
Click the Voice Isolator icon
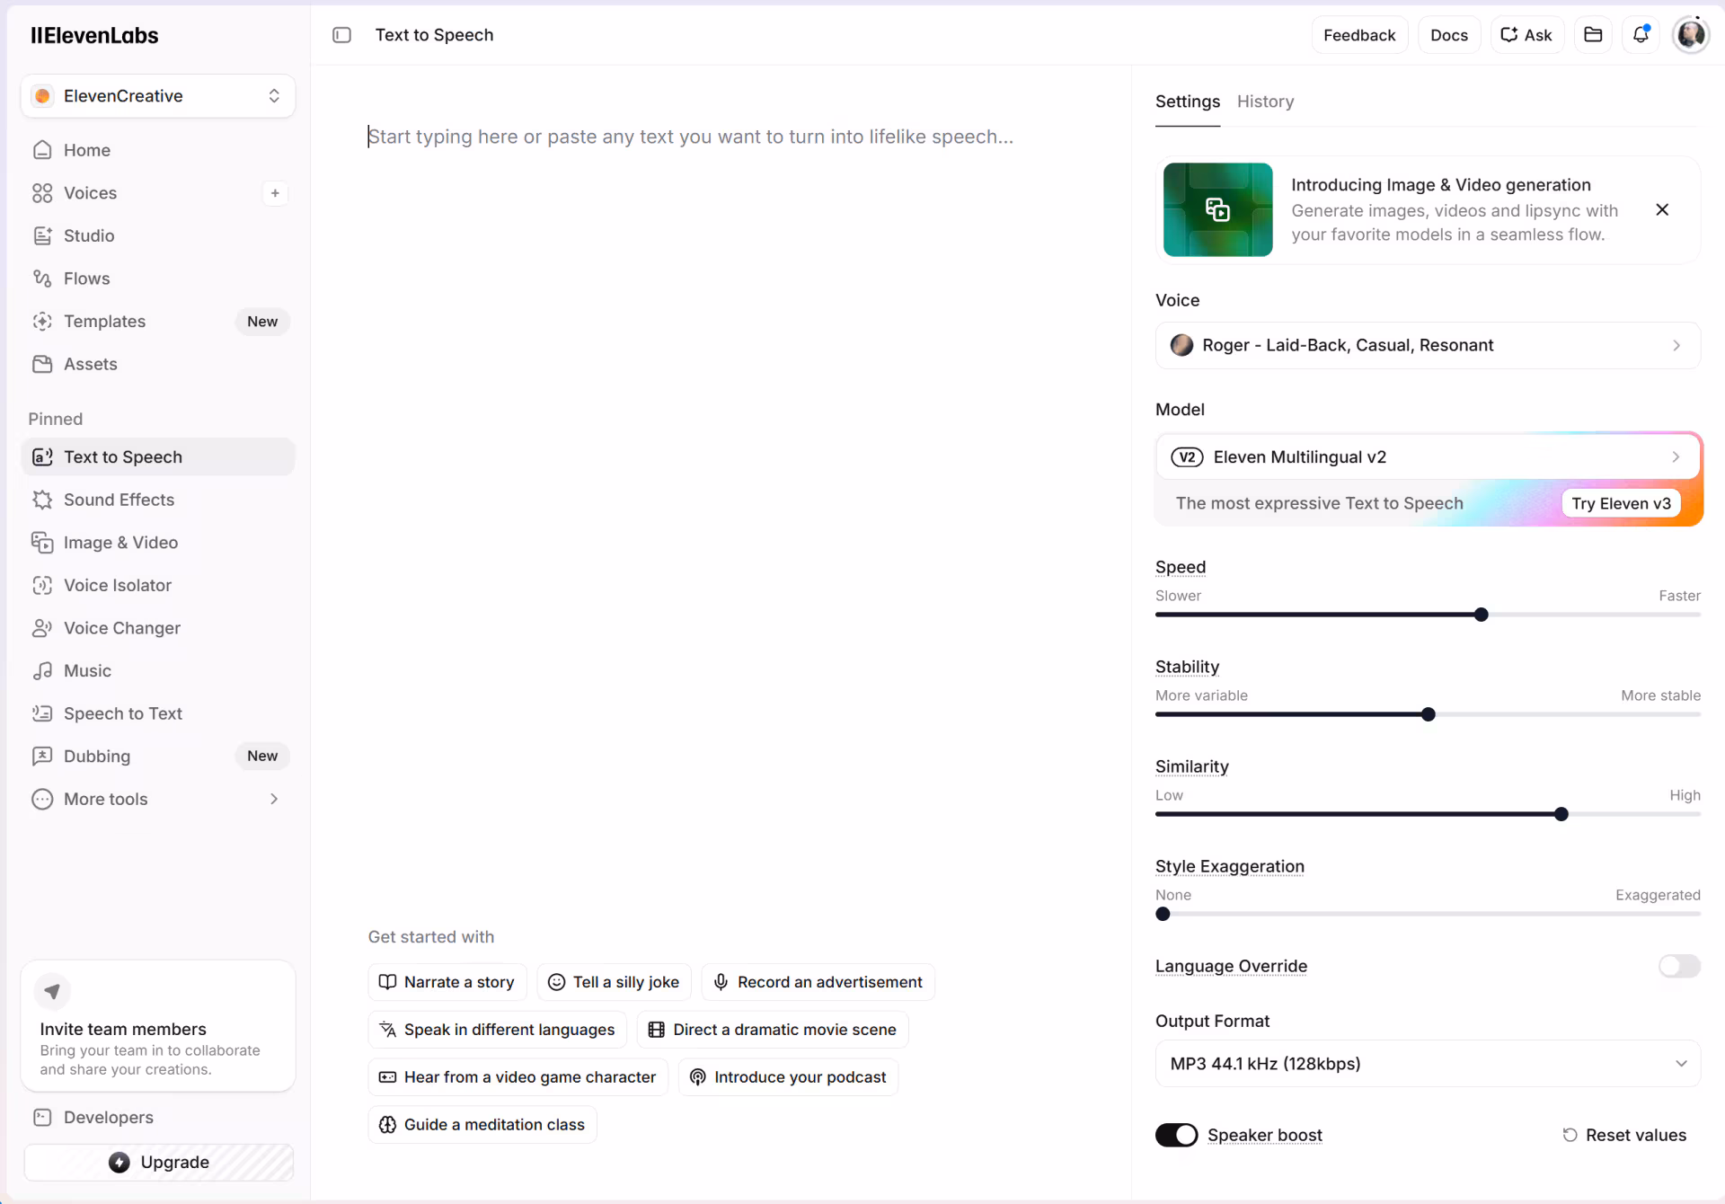click(42, 585)
